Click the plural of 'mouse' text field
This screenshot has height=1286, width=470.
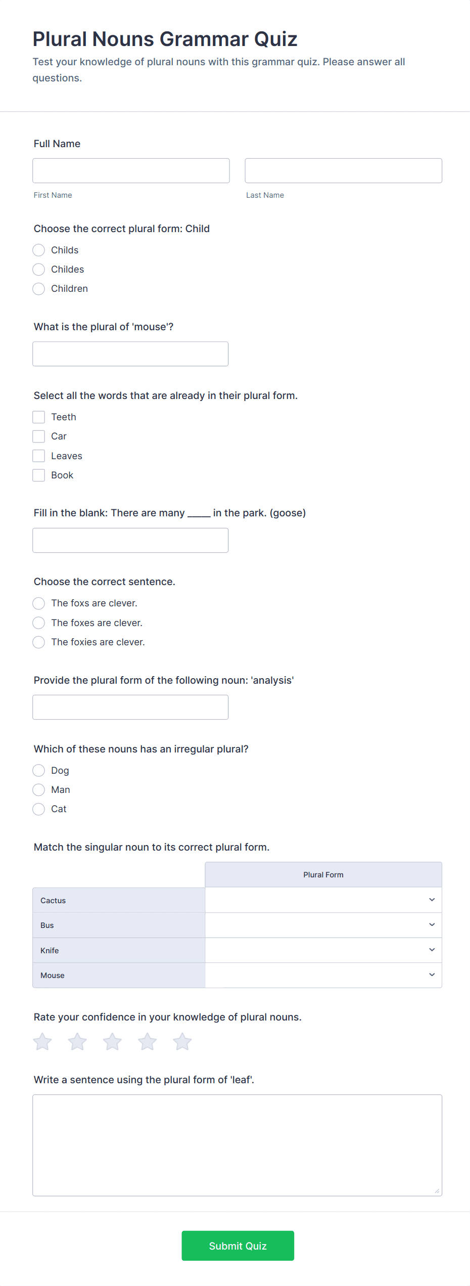[x=130, y=354]
